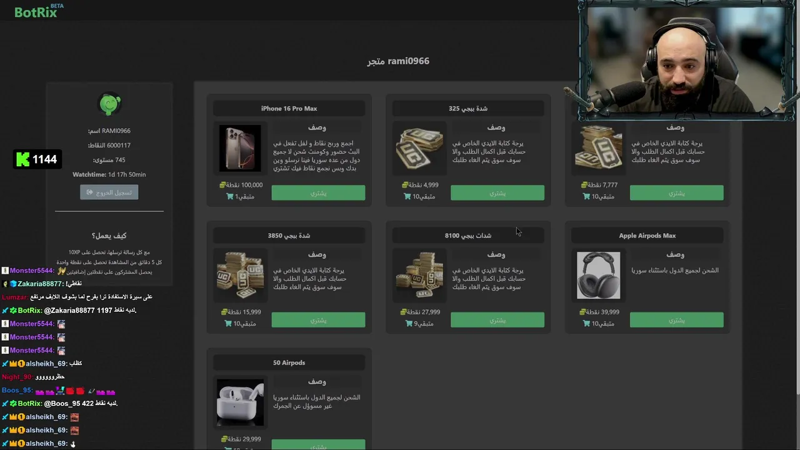The image size is (800, 450).
Task: Buy the iPhone 16 Pro Max item
Action: pyautogui.click(x=318, y=192)
